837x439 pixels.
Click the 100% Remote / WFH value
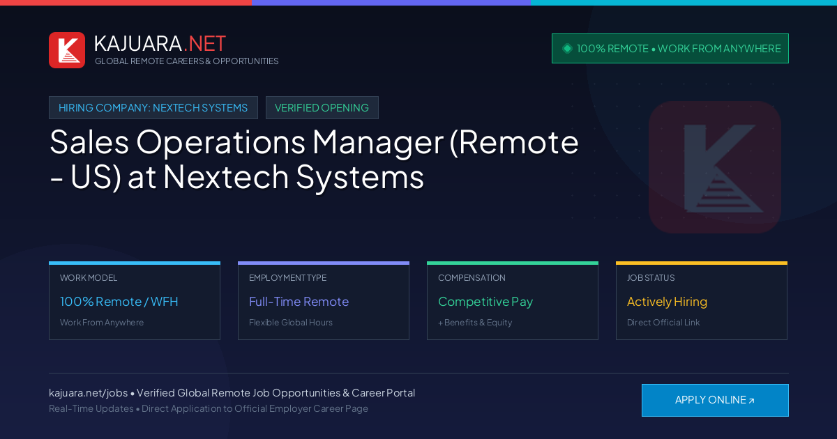119,302
